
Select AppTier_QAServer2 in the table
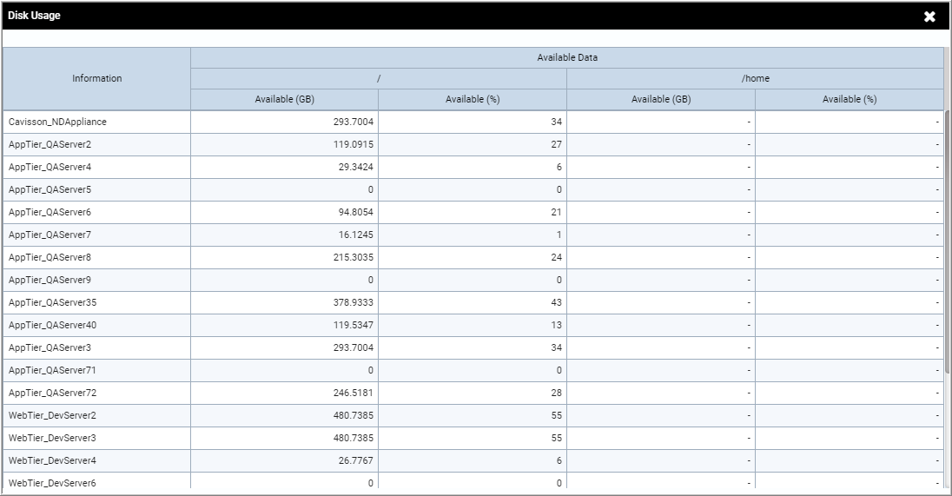point(50,144)
